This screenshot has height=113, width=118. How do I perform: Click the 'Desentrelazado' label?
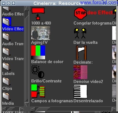88,101
